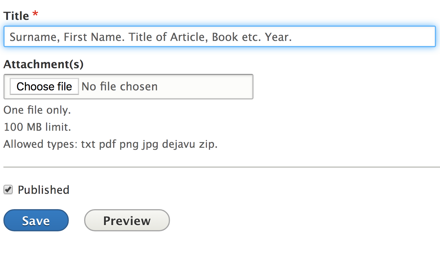Toggle the Published status off
Image resolution: width=440 pixels, height=266 pixels.
(x=8, y=190)
